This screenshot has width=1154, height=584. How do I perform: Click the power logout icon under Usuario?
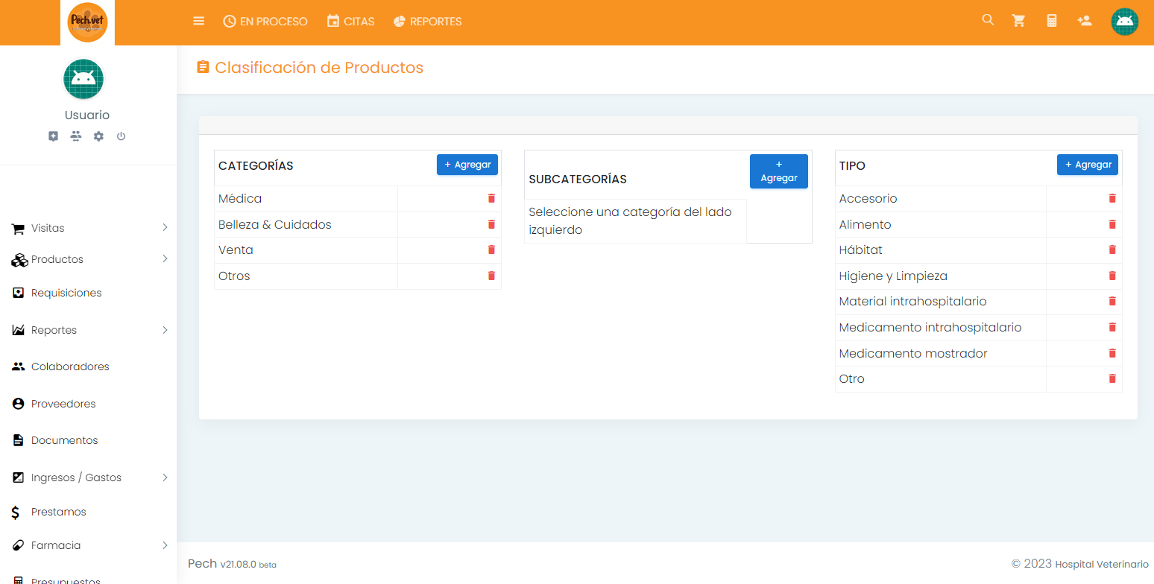(x=121, y=136)
